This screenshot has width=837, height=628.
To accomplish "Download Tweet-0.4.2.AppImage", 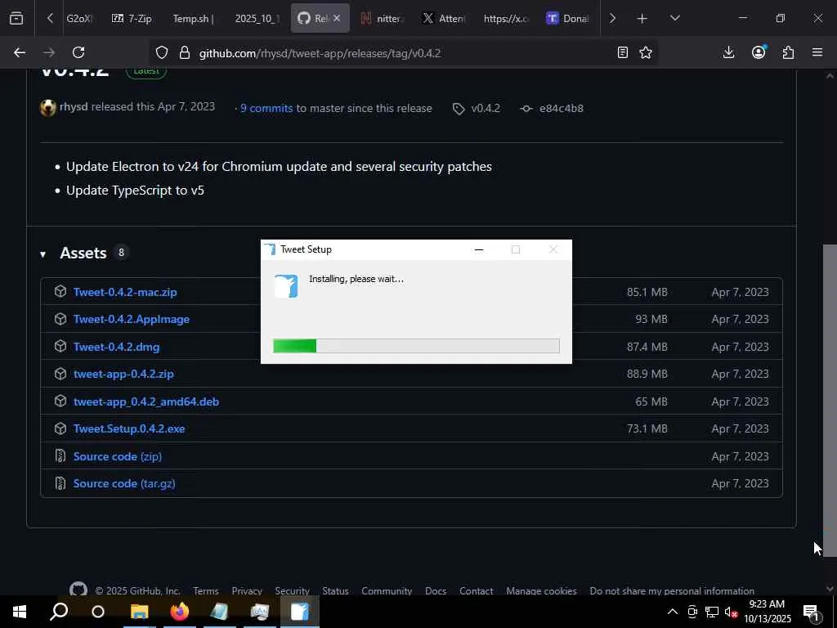I will click(132, 319).
